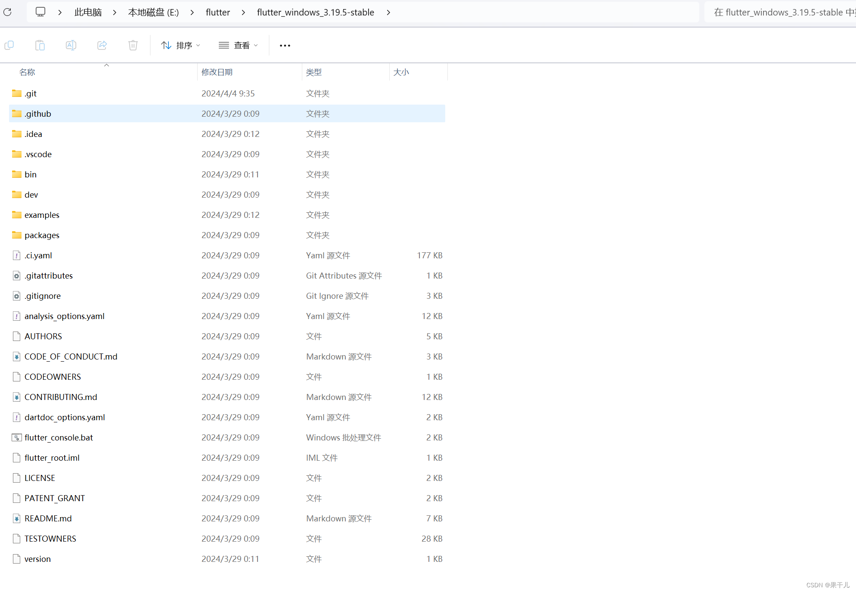
Task: Click the refresh icon in address bar
Action: point(7,12)
